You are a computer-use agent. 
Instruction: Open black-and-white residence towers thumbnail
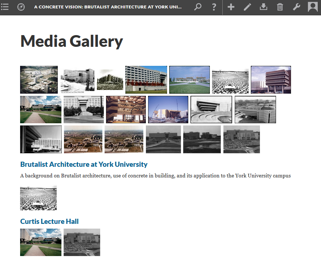(84, 110)
